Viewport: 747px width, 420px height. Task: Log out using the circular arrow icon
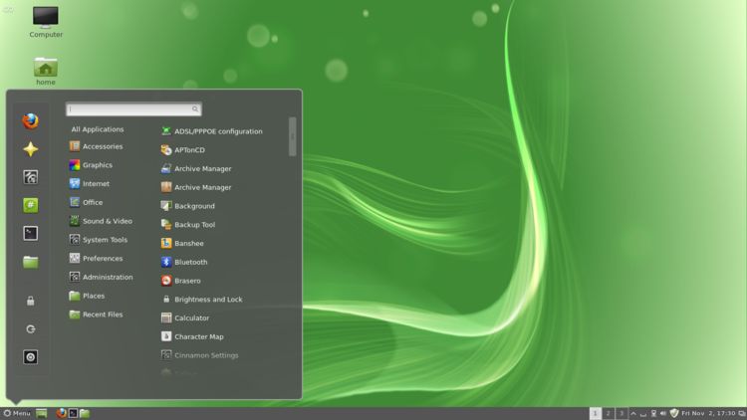click(x=31, y=329)
